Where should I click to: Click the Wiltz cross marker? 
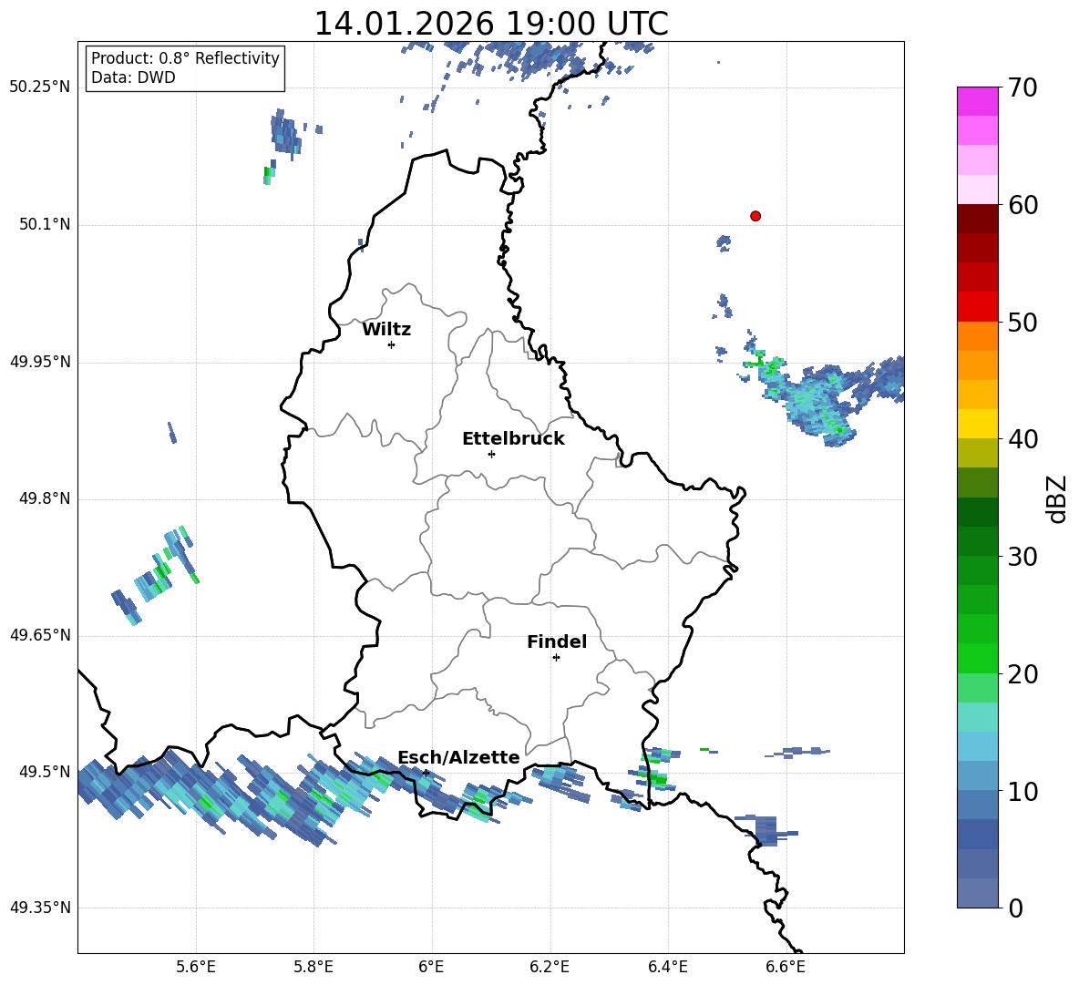[x=391, y=344]
